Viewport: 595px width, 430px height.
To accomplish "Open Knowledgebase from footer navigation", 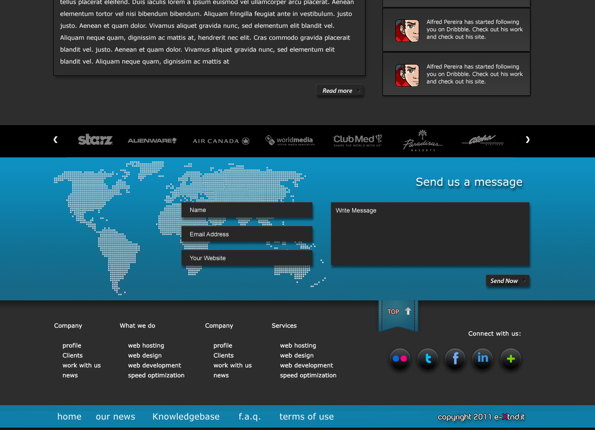I will [186, 417].
